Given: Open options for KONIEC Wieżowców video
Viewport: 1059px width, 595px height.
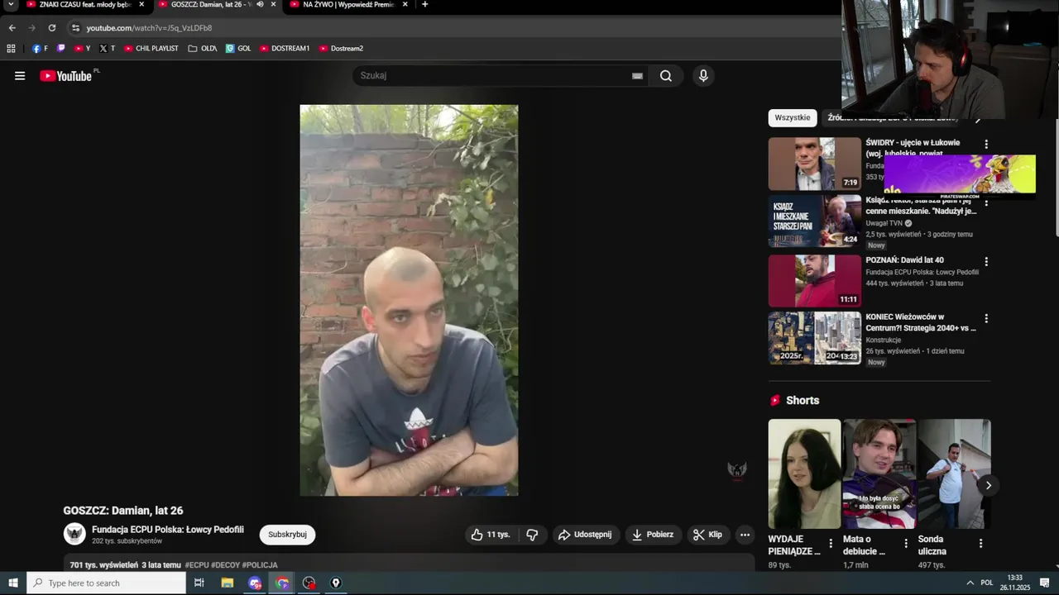Looking at the screenshot, I should pos(985,318).
